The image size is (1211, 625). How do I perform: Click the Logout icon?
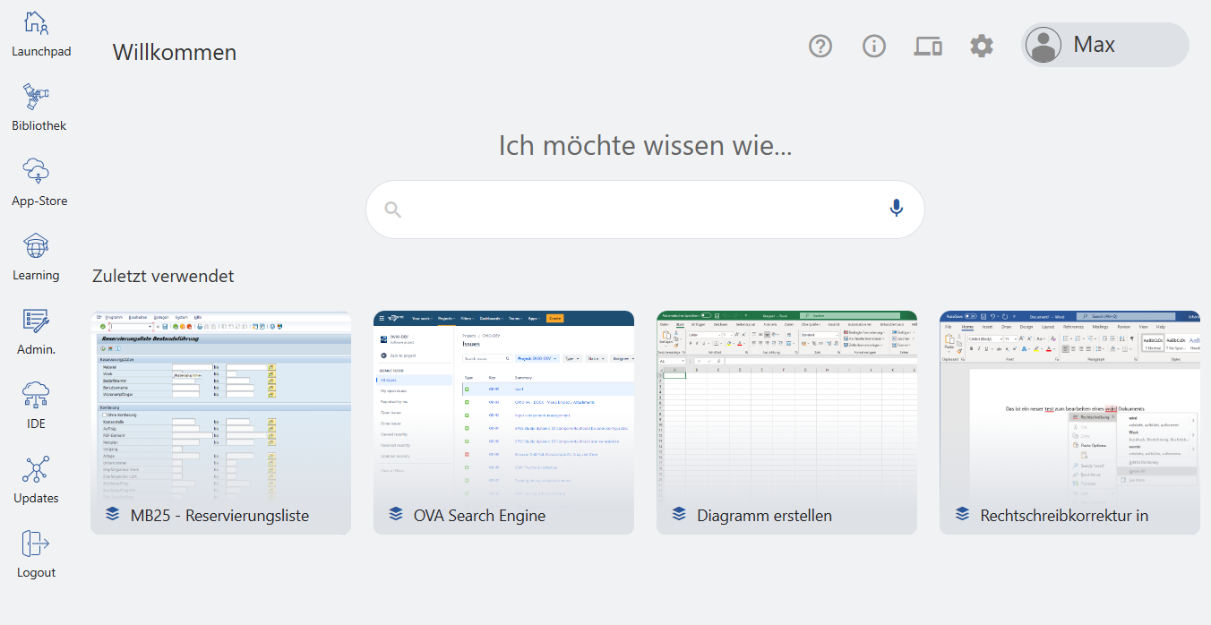click(x=37, y=544)
